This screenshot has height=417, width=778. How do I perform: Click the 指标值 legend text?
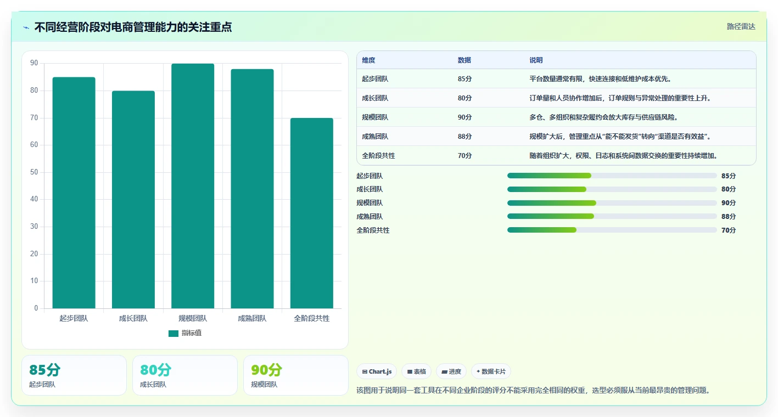192,333
